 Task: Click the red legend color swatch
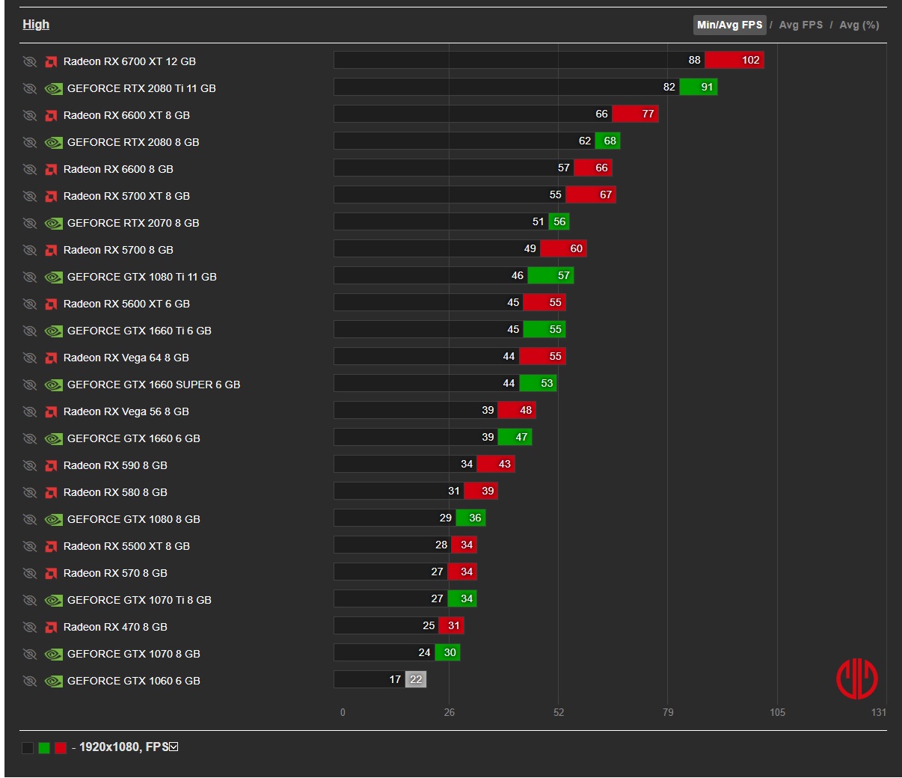point(61,747)
